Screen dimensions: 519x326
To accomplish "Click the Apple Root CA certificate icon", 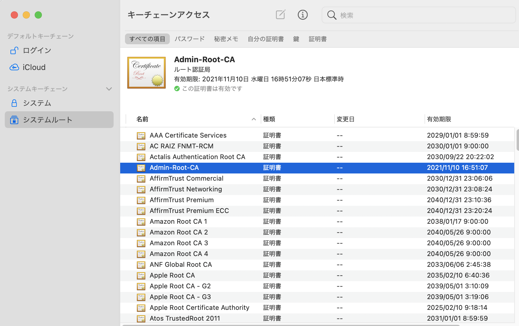I will click(x=141, y=275).
